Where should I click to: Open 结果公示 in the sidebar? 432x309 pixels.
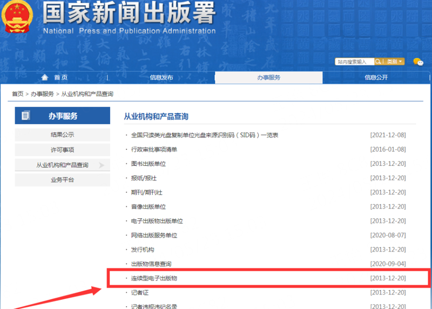coord(63,135)
